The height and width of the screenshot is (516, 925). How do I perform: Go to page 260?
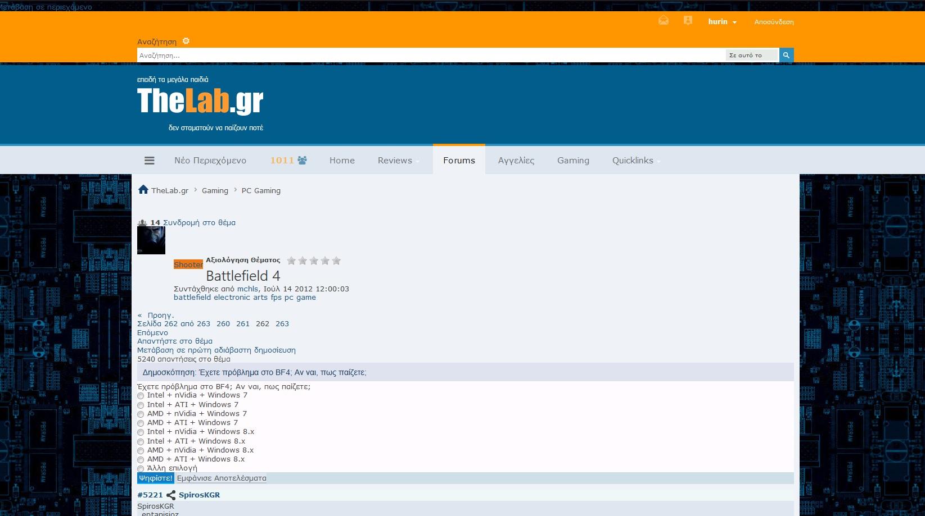click(223, 324)
